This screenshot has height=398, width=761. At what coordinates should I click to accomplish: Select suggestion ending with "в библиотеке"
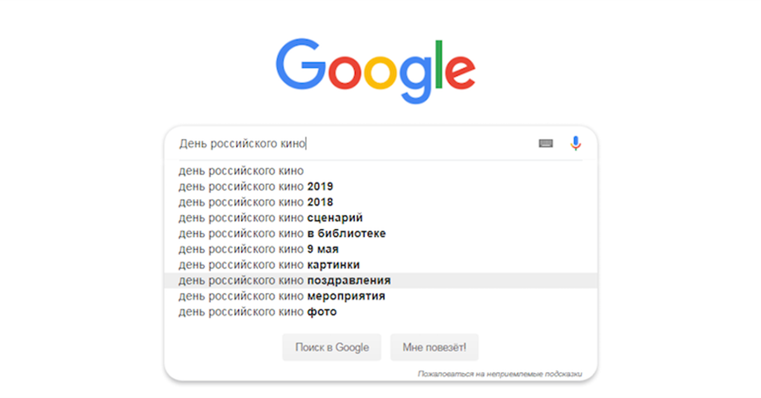[x=282, y=233]
